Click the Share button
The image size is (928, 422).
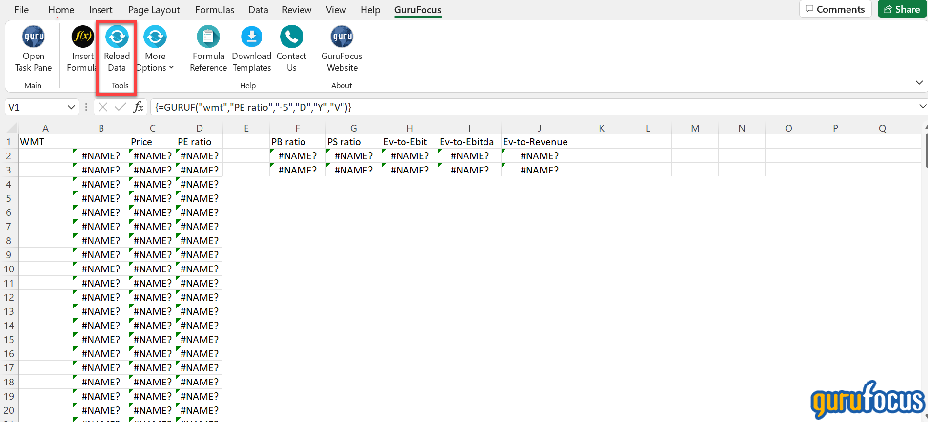click(902, 9)
